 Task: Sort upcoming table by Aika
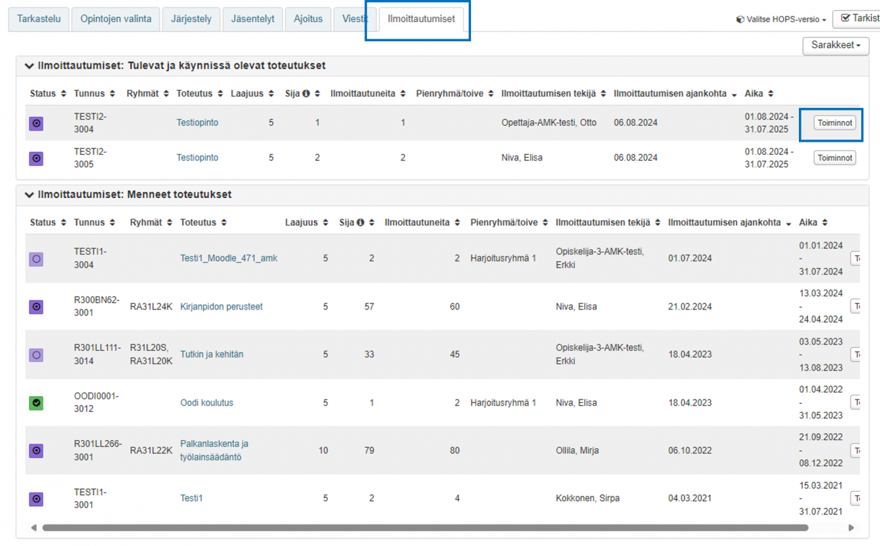(x=759, y=94)
